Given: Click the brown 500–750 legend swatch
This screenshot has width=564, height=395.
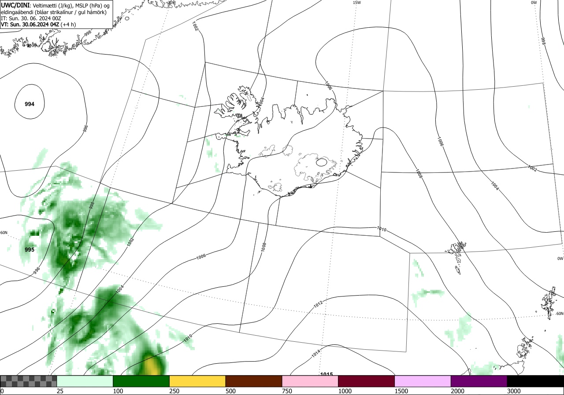Looking at the screenshot, I should pos(253,381).
